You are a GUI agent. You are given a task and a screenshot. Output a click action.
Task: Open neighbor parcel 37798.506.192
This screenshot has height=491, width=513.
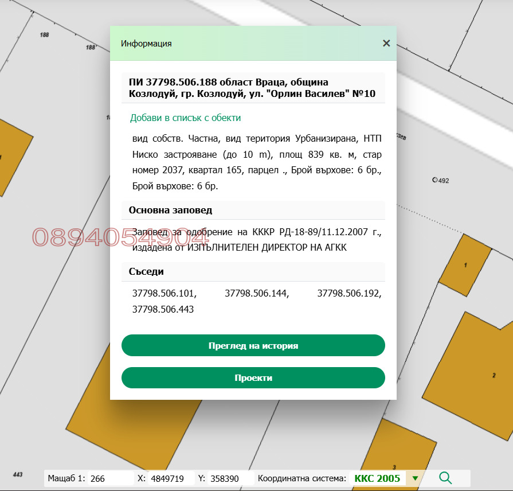click(x=349, y=293)
